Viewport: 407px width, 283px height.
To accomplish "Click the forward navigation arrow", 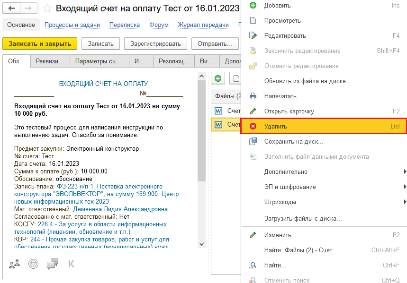I will (x=28, y=9).
